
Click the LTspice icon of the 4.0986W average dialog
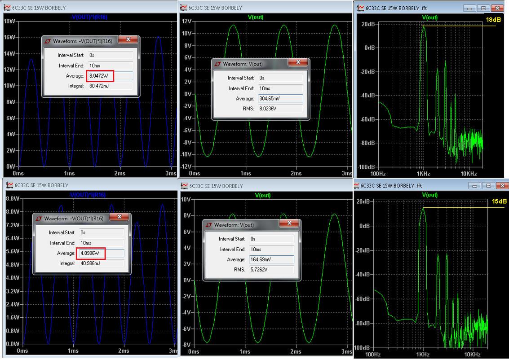(39, 219)
